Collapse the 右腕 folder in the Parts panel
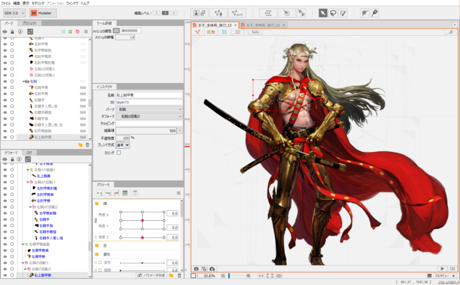Image resolution: width=460 pixels, height=285 pixels. 24,81
